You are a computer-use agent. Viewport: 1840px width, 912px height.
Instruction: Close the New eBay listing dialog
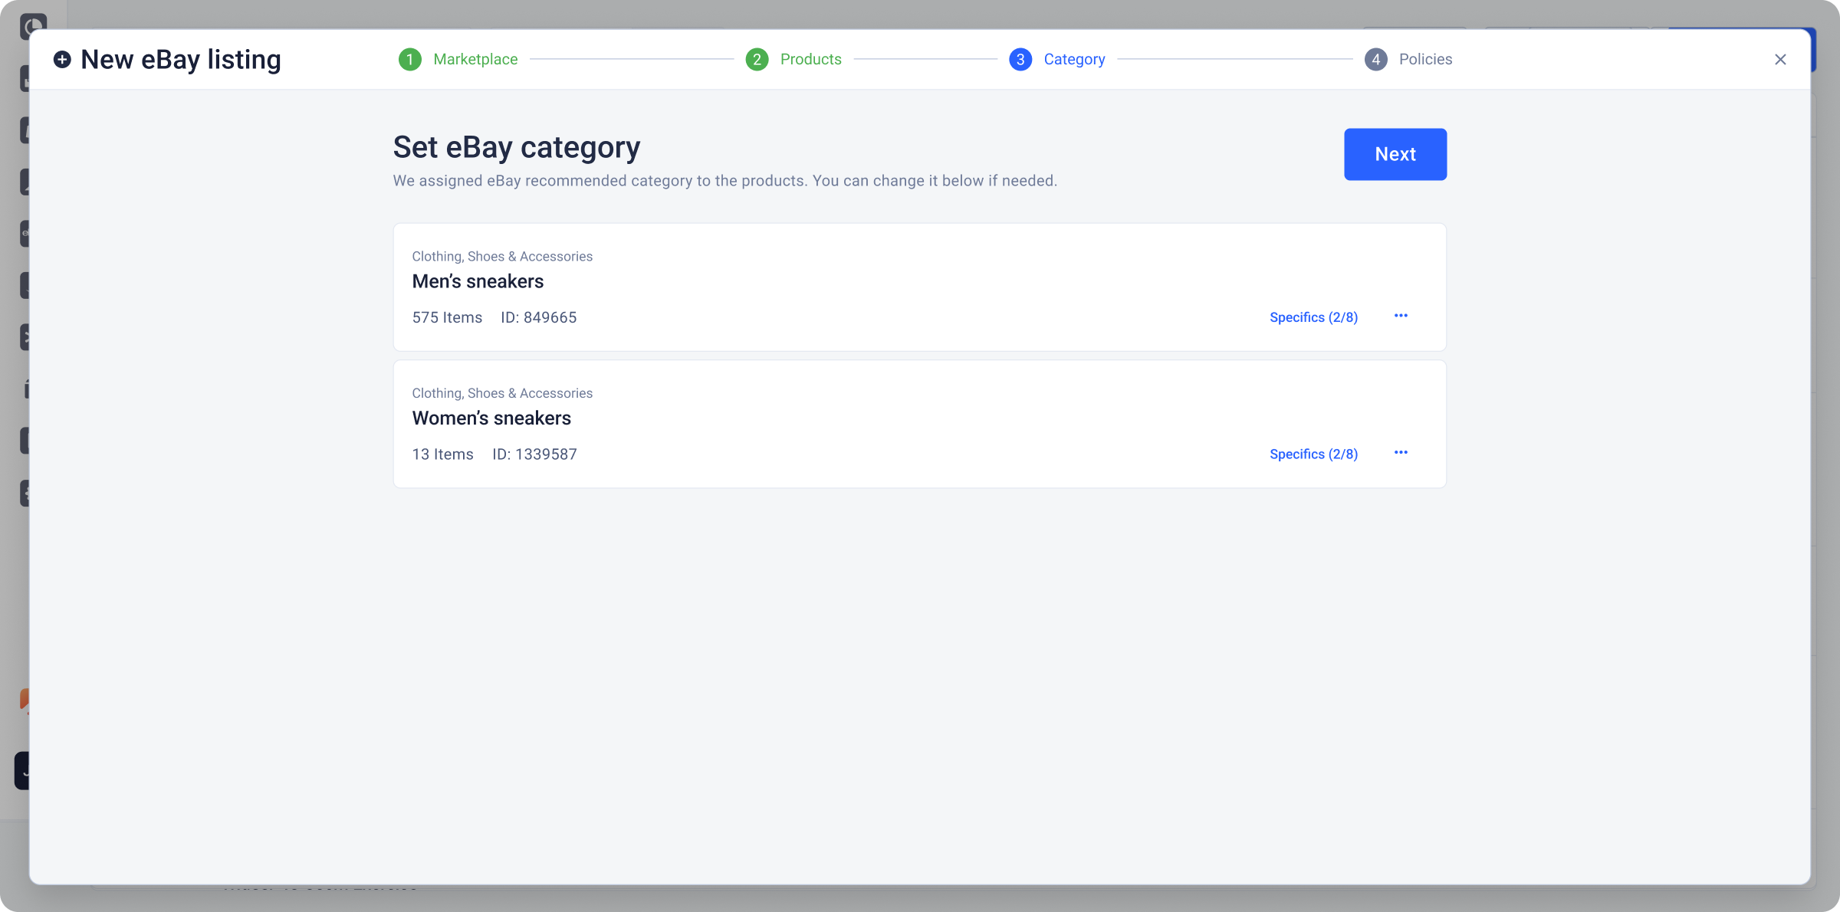[x=1780, y=60]
